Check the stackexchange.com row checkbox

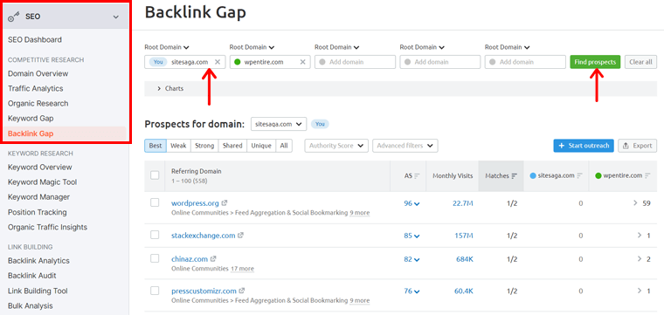coord(155,235)
